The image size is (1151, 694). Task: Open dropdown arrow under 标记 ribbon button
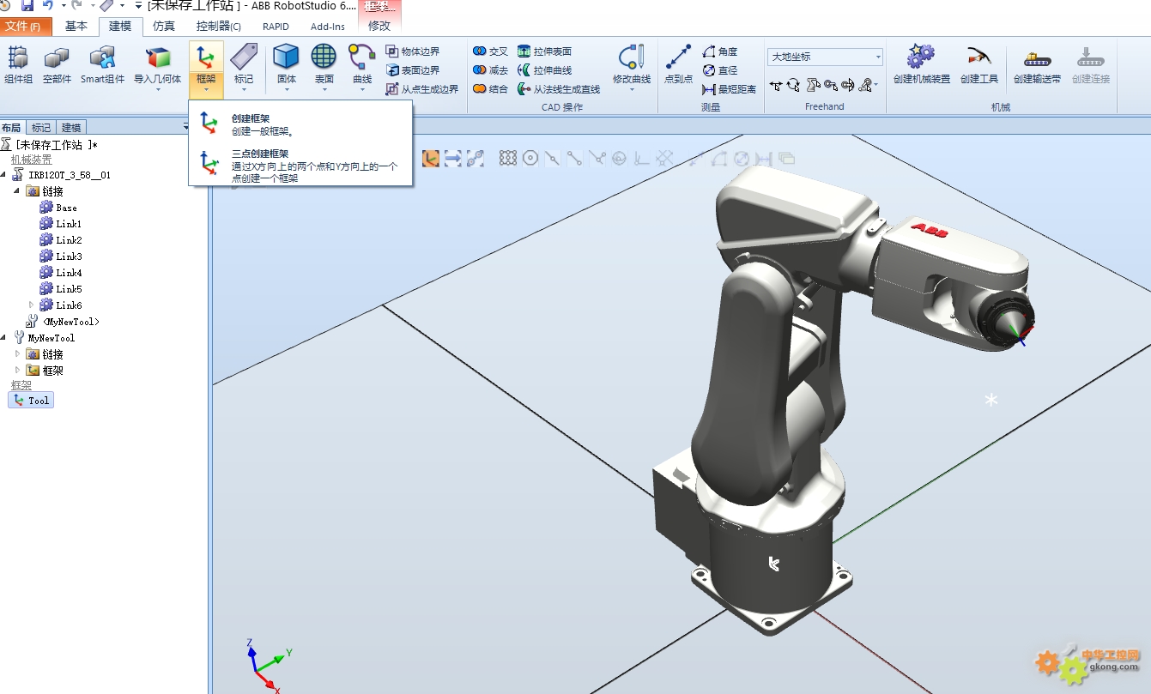(244, 89)
